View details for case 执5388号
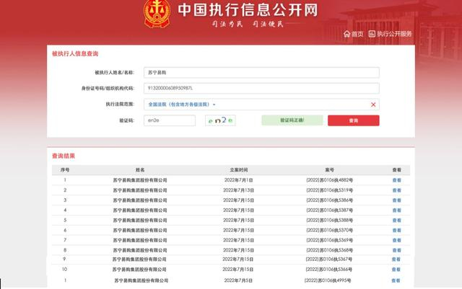 (x=396, y=220)
